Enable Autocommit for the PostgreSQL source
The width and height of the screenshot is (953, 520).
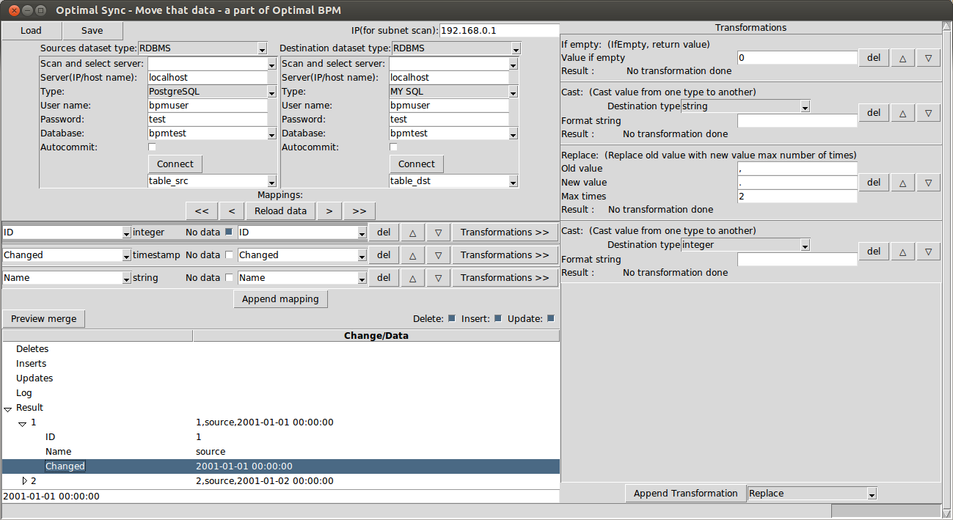point(152,147)
